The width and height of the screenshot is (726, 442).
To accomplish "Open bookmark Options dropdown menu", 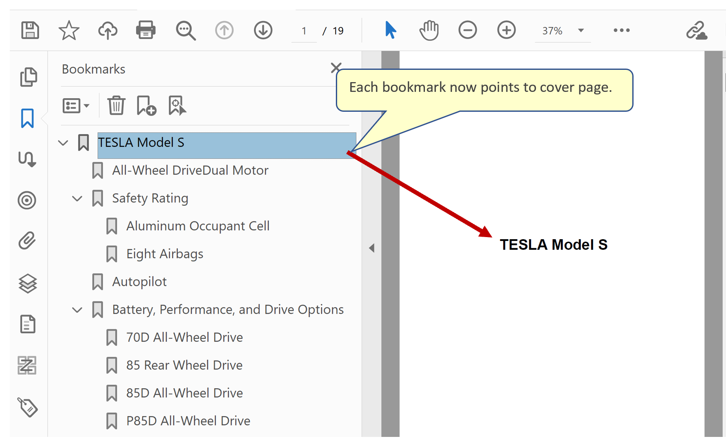I will coord(76,106).
